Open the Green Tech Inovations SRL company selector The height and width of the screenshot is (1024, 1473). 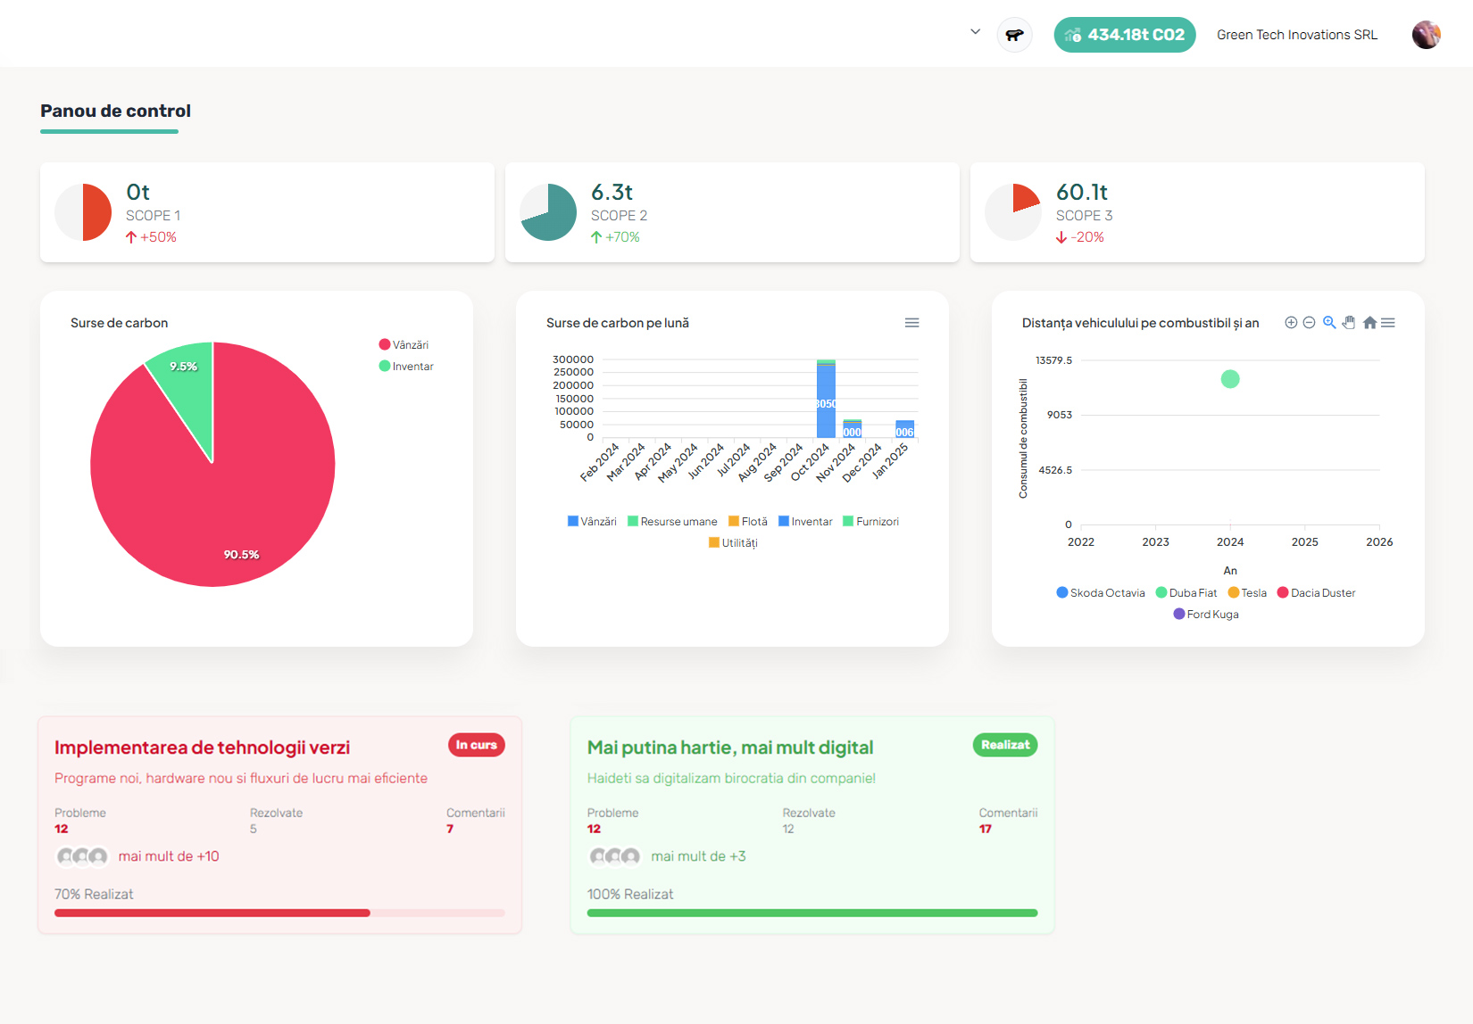1296,35
